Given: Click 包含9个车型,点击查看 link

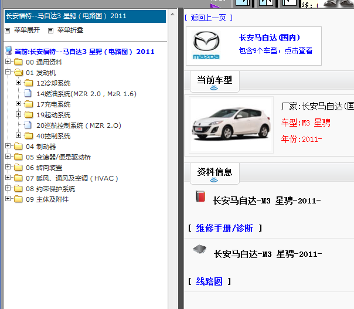Looking at the screenshot, I should [x=275, y=50].
